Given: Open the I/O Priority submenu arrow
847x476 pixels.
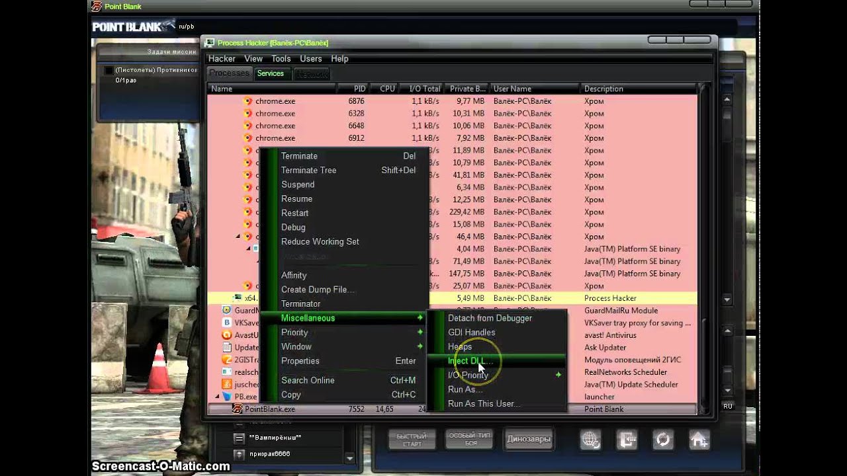Looking at the screenshot, I should tap(558, 375).
